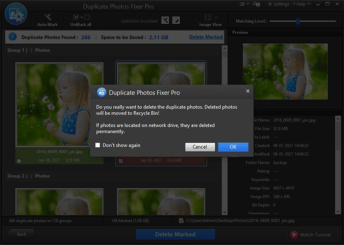Close the Duplicate Photos Fixer Pro window
Screen dimensions: 344x245
337,4
